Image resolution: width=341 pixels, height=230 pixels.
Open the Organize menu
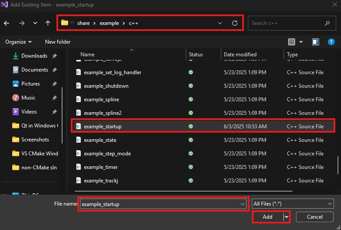click(x=18, y=42)
